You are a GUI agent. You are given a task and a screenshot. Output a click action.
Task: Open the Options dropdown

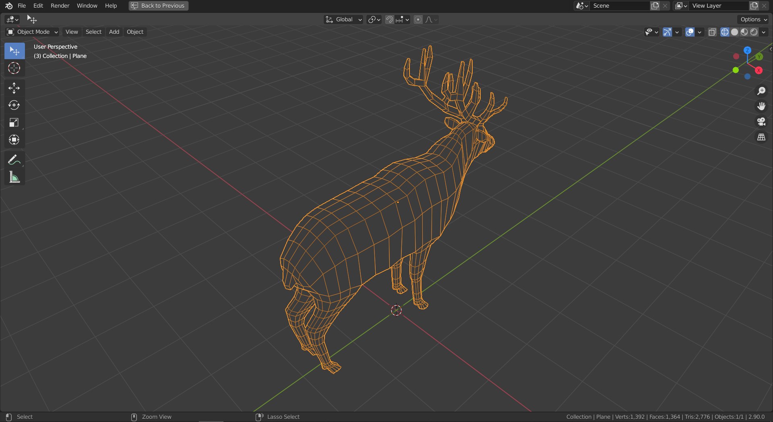click(x=753, y=19)
